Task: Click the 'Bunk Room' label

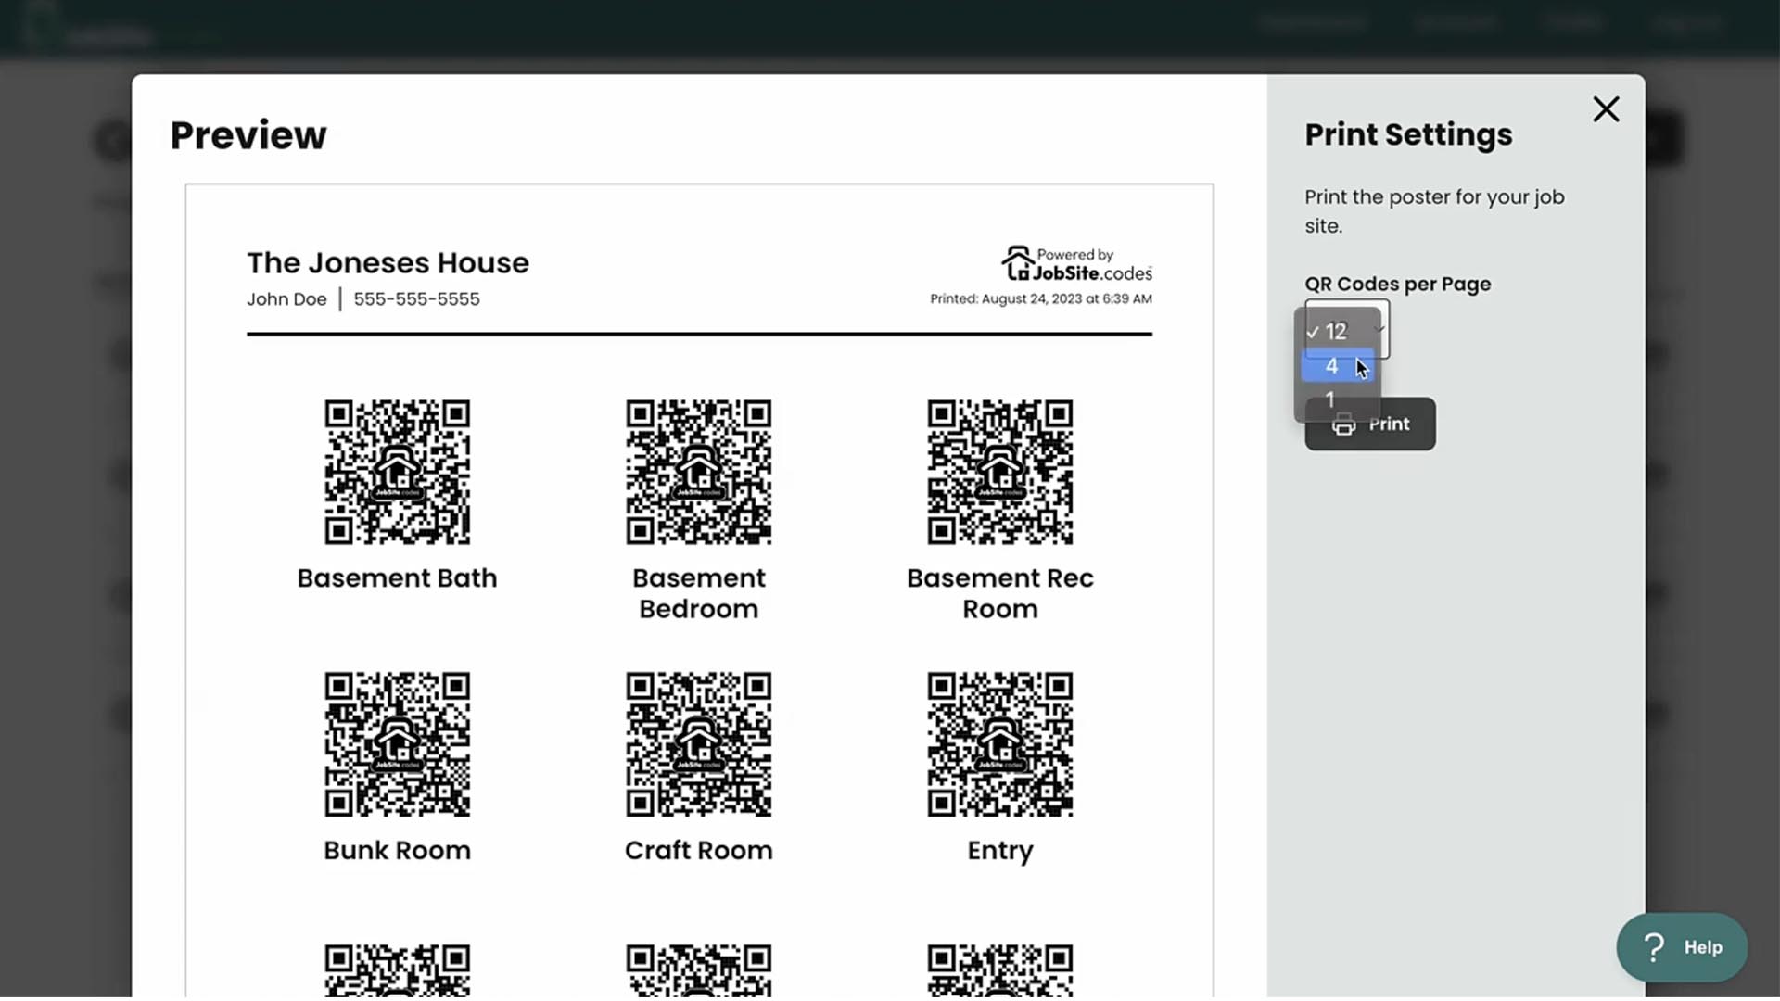Action: click(397, 850)
